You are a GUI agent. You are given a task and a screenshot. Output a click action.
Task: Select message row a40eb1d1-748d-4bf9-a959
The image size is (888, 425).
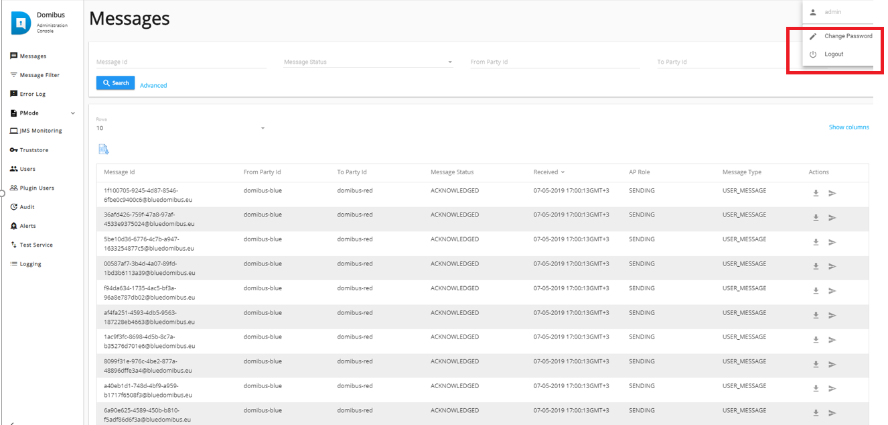tap(483, 390)
